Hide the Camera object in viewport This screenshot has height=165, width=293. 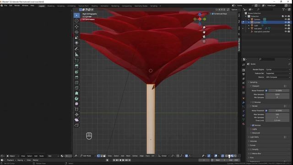[x=286, y=19]
